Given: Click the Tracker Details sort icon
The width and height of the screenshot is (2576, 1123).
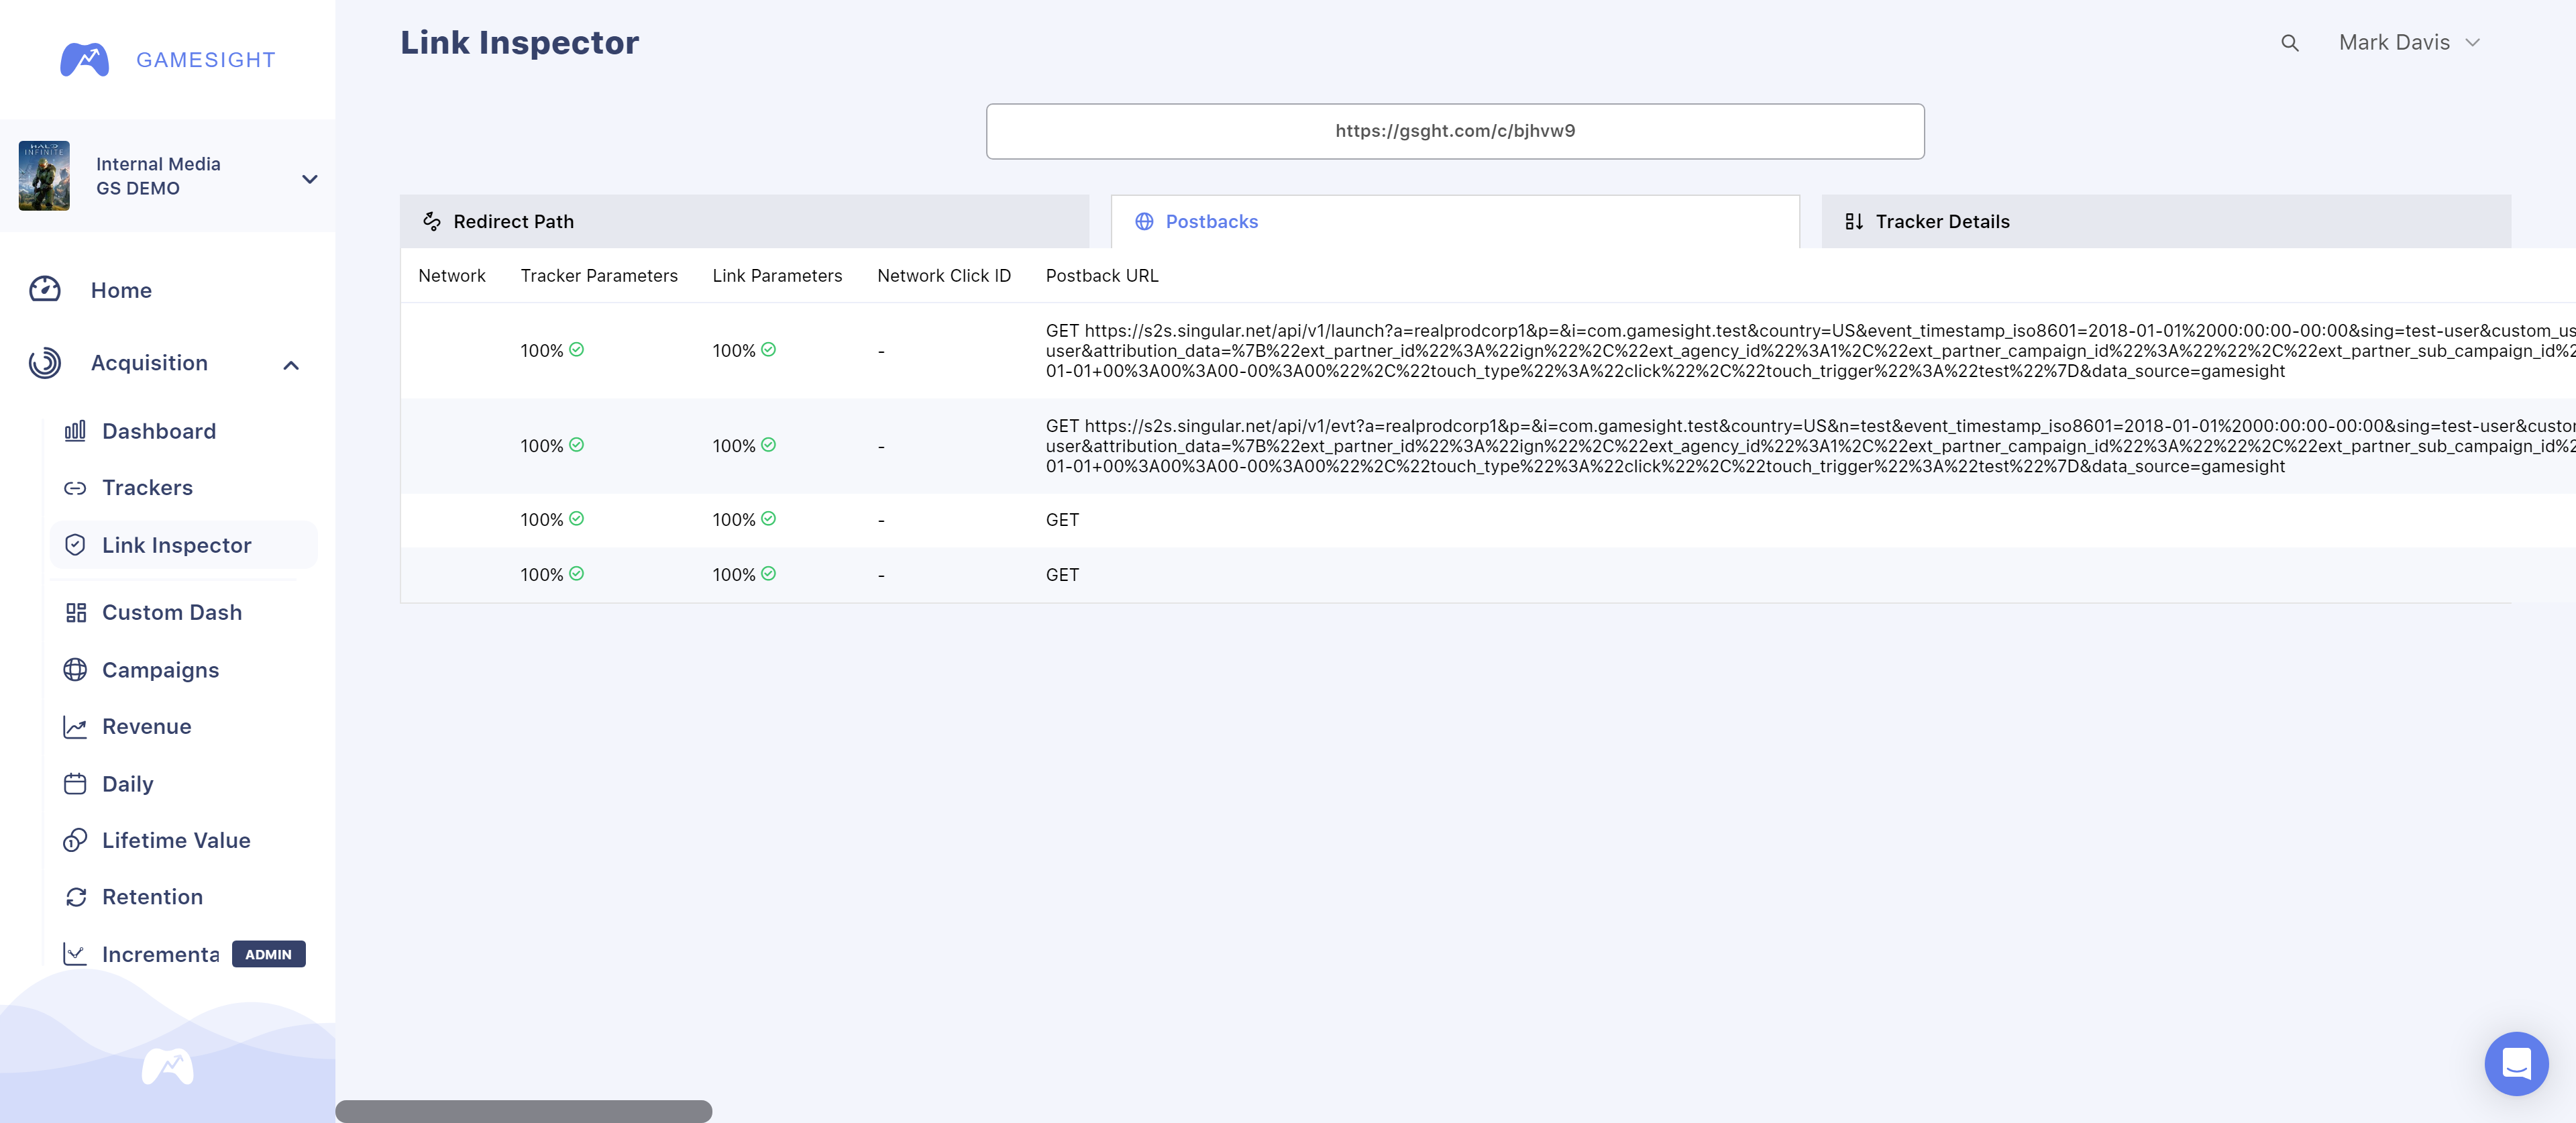Looking at the screenshot, I should [1853, 221].
